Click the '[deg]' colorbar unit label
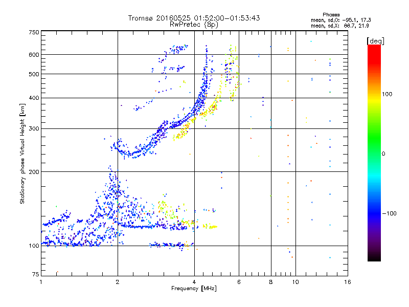This screenshot has width=409, height=307. point(375,41)
